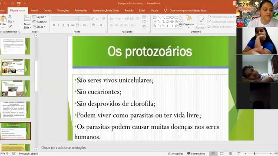The image size is (278, 156).
Task: Open the Página Inicial tab
Action: (x=18, y=10)
